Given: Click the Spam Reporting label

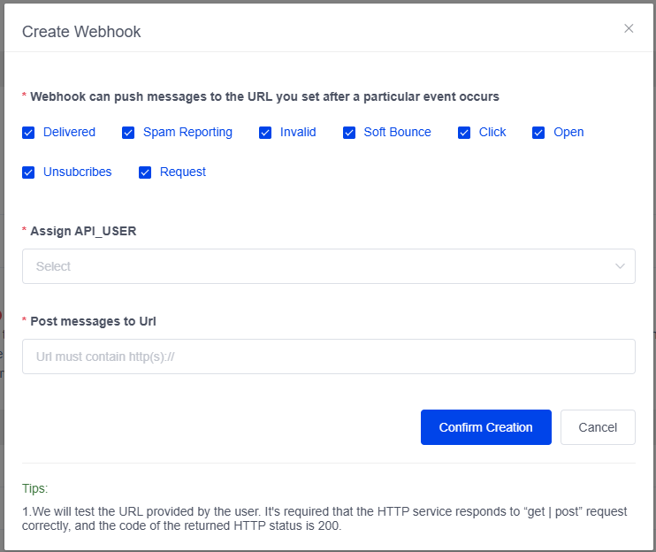Looking at the screenshot, I should (x=187, y=133).
